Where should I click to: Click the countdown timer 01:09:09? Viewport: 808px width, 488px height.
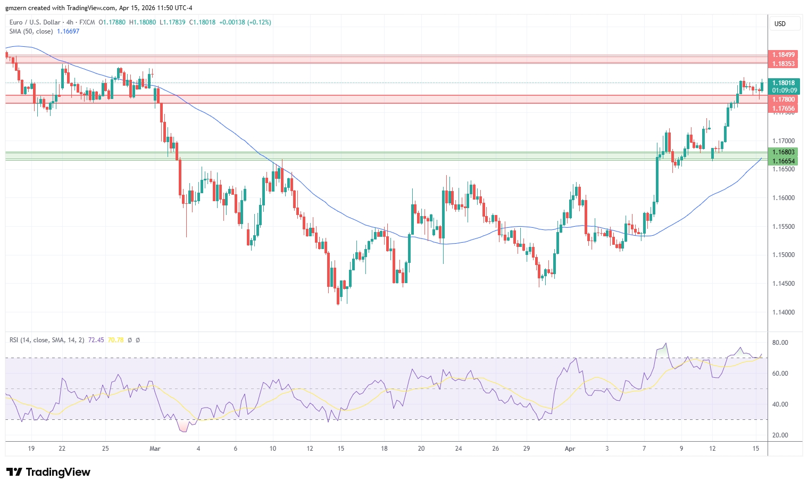[x=784, y=90]
